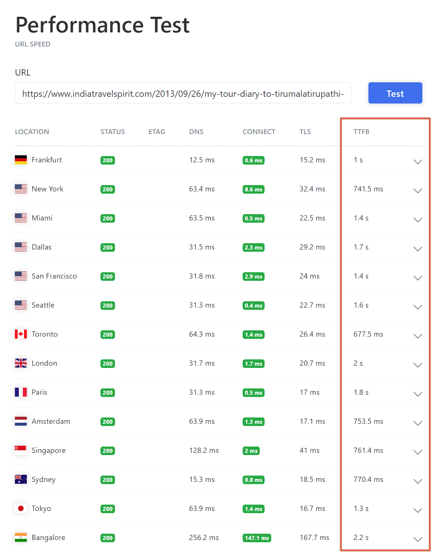Expand the Sydney row chevron
The width and height of the screenshot is (435, 556).
418,481
